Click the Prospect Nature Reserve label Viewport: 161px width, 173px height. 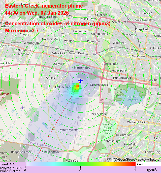point(118,92)
